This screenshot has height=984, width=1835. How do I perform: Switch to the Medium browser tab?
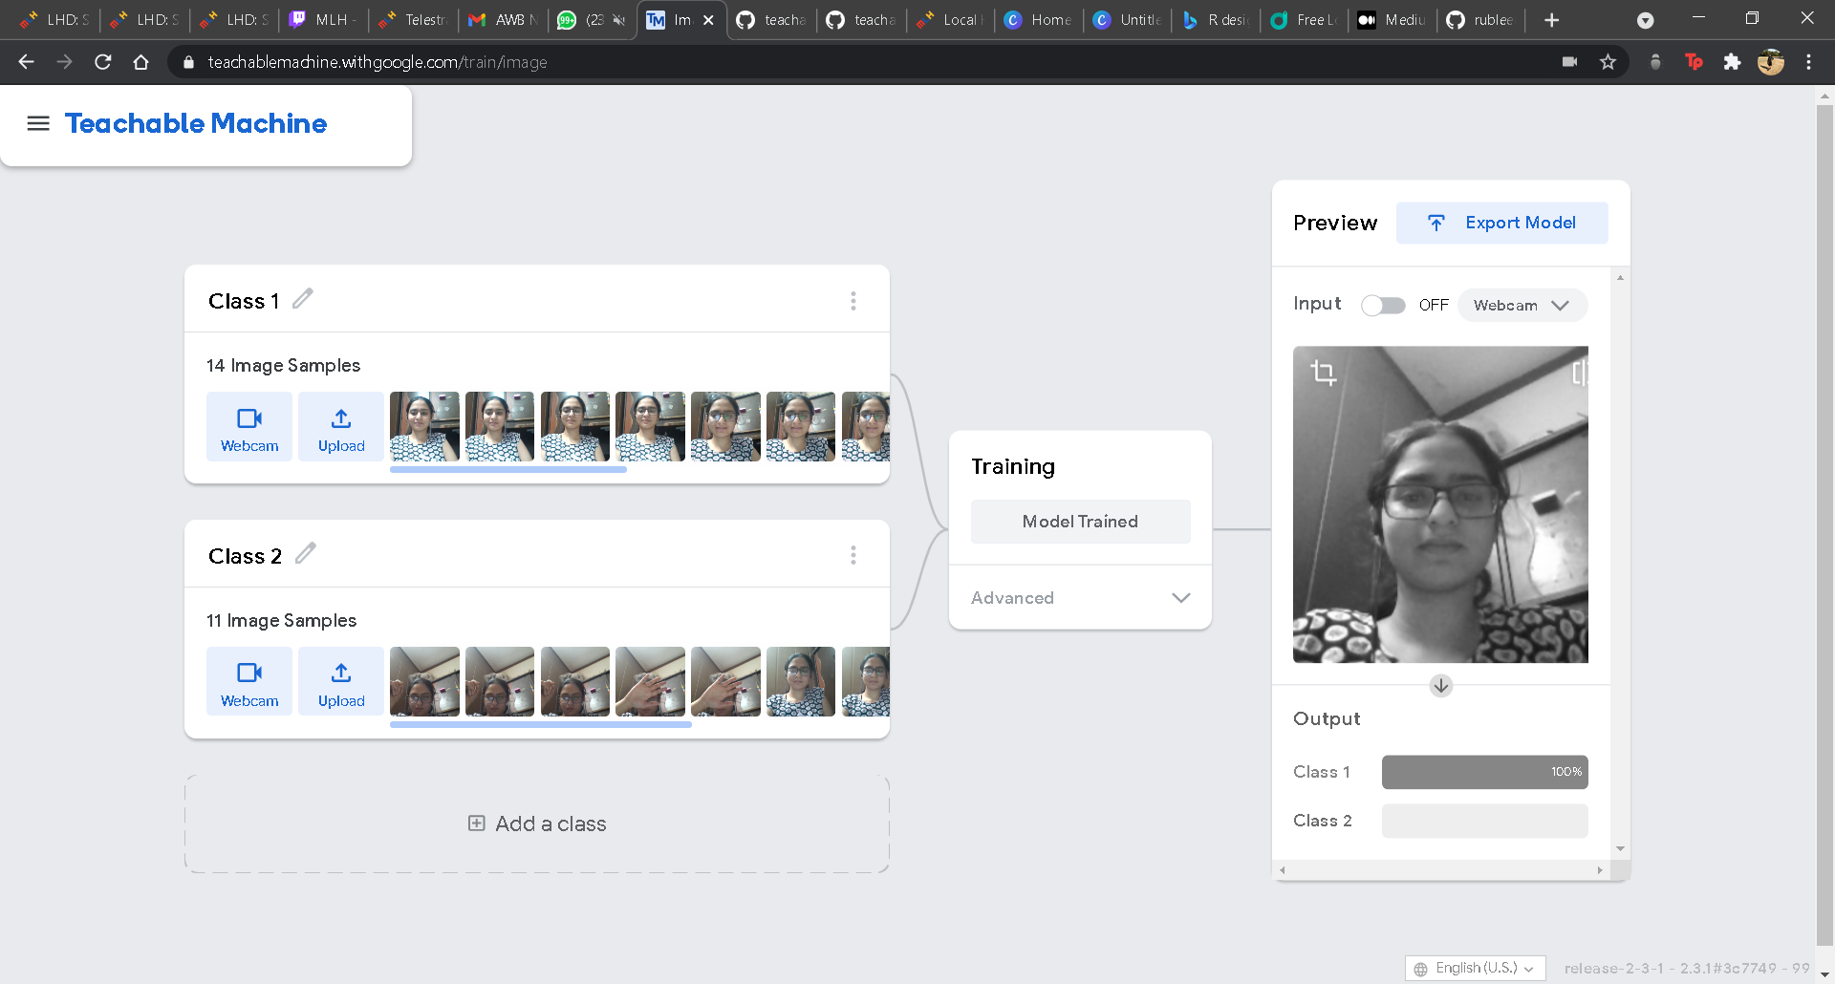1392,20
